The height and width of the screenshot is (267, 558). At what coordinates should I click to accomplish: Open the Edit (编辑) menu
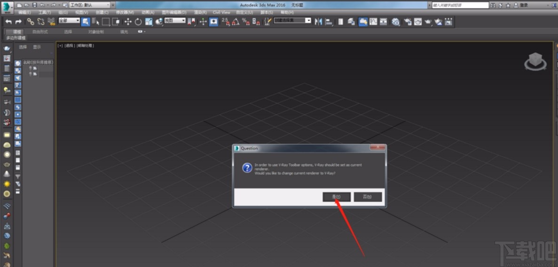[x=24, y=12]
